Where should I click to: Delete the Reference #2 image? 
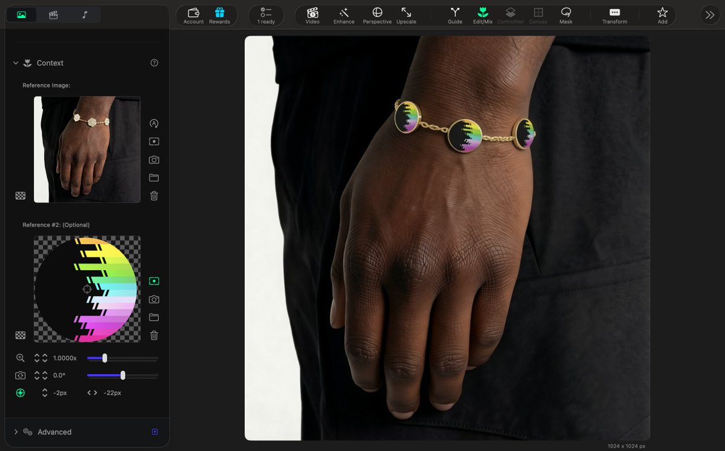coord(154,335)
